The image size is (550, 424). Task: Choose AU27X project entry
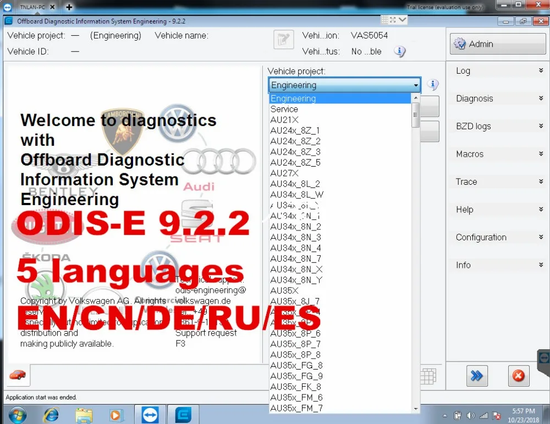point(340,173)
